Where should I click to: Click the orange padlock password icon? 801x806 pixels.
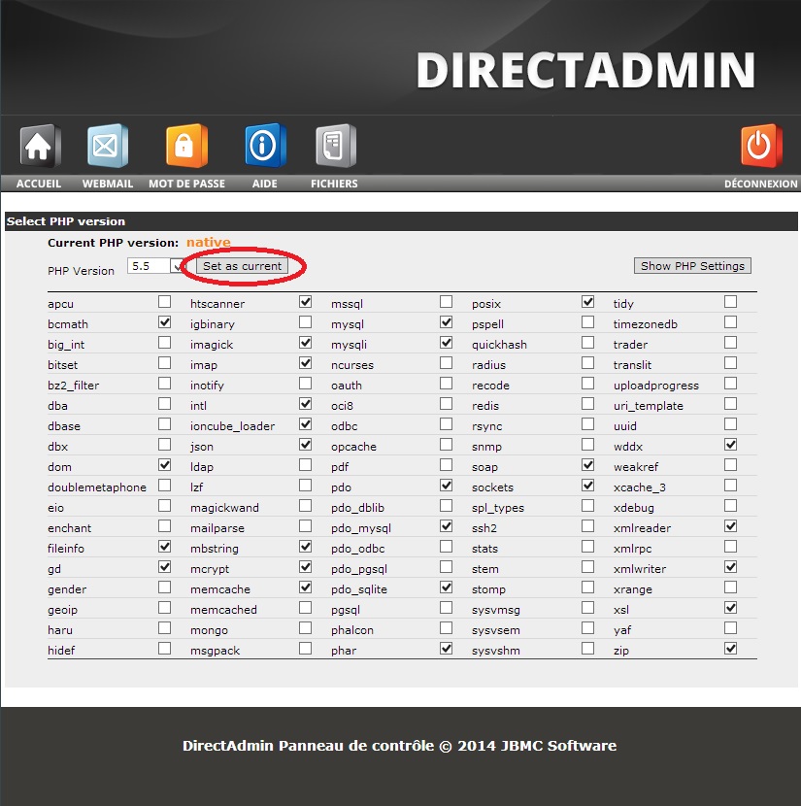tap(186, 146)
